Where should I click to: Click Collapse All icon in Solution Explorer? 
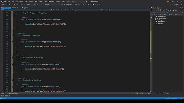[x=168, y=10]
